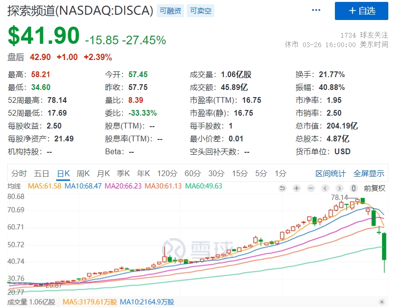
Task: Switch to 15分 chart tab
Action: pyautogui.click(x=240, y=173)
